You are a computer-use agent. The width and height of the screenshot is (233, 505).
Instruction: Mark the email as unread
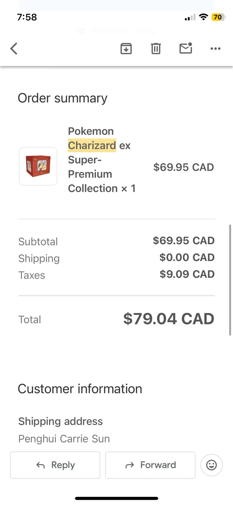point(185,48)
